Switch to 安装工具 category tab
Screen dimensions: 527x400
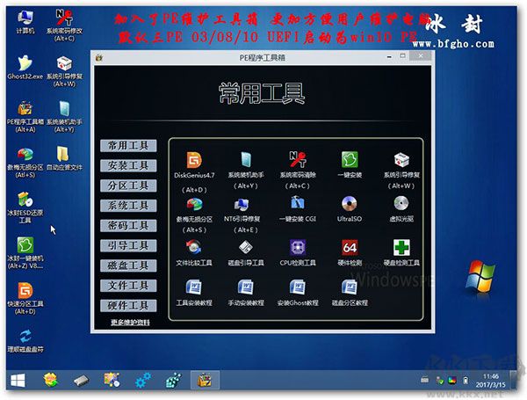click(127, 165)
